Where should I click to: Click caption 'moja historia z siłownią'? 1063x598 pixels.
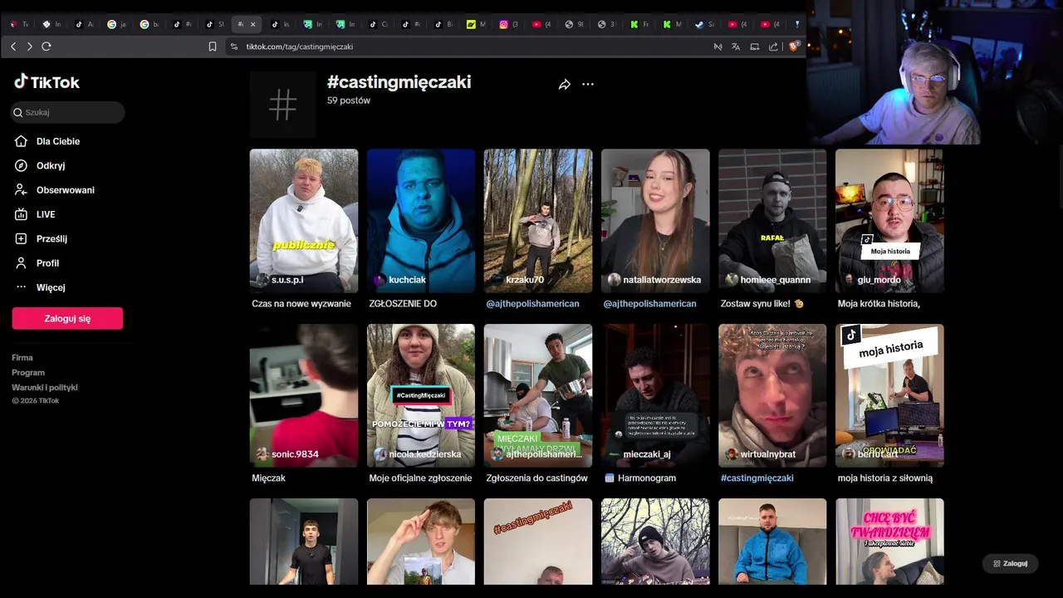click(x=885, y=478)
